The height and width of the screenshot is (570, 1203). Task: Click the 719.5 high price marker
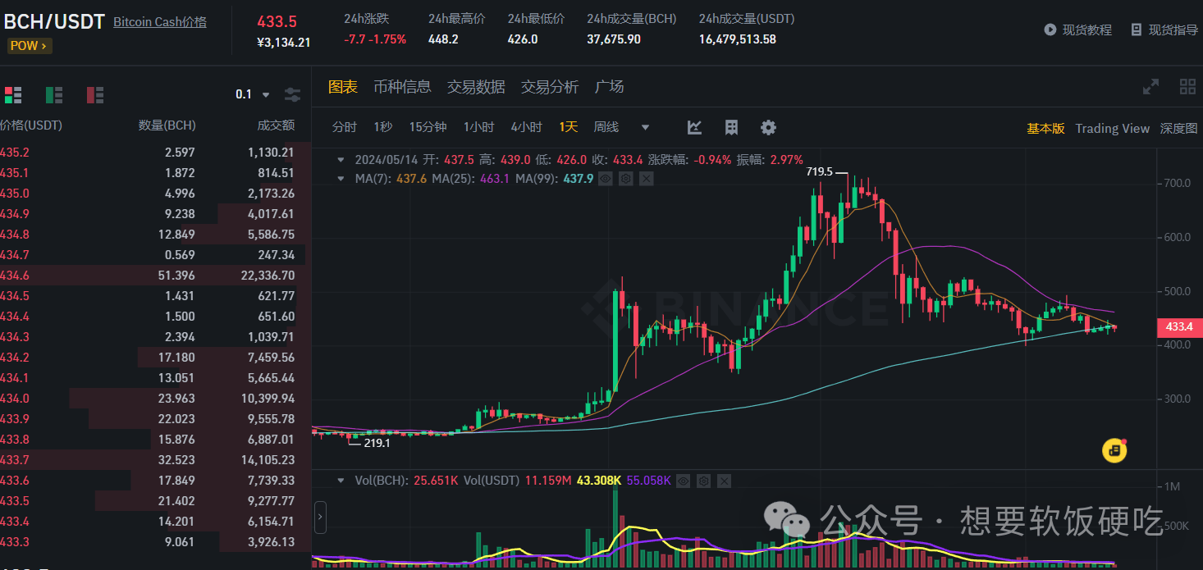tap(820, 172)
